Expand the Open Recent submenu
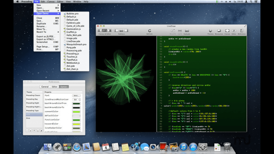 (47, 11)
